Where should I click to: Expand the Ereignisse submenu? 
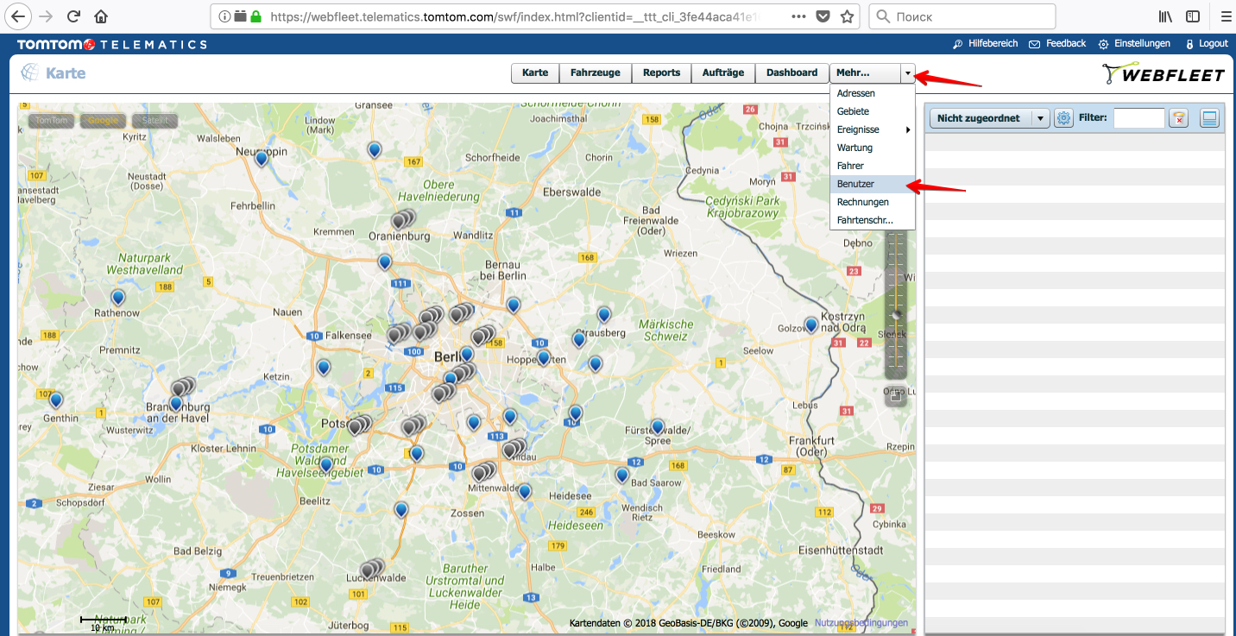872,129
